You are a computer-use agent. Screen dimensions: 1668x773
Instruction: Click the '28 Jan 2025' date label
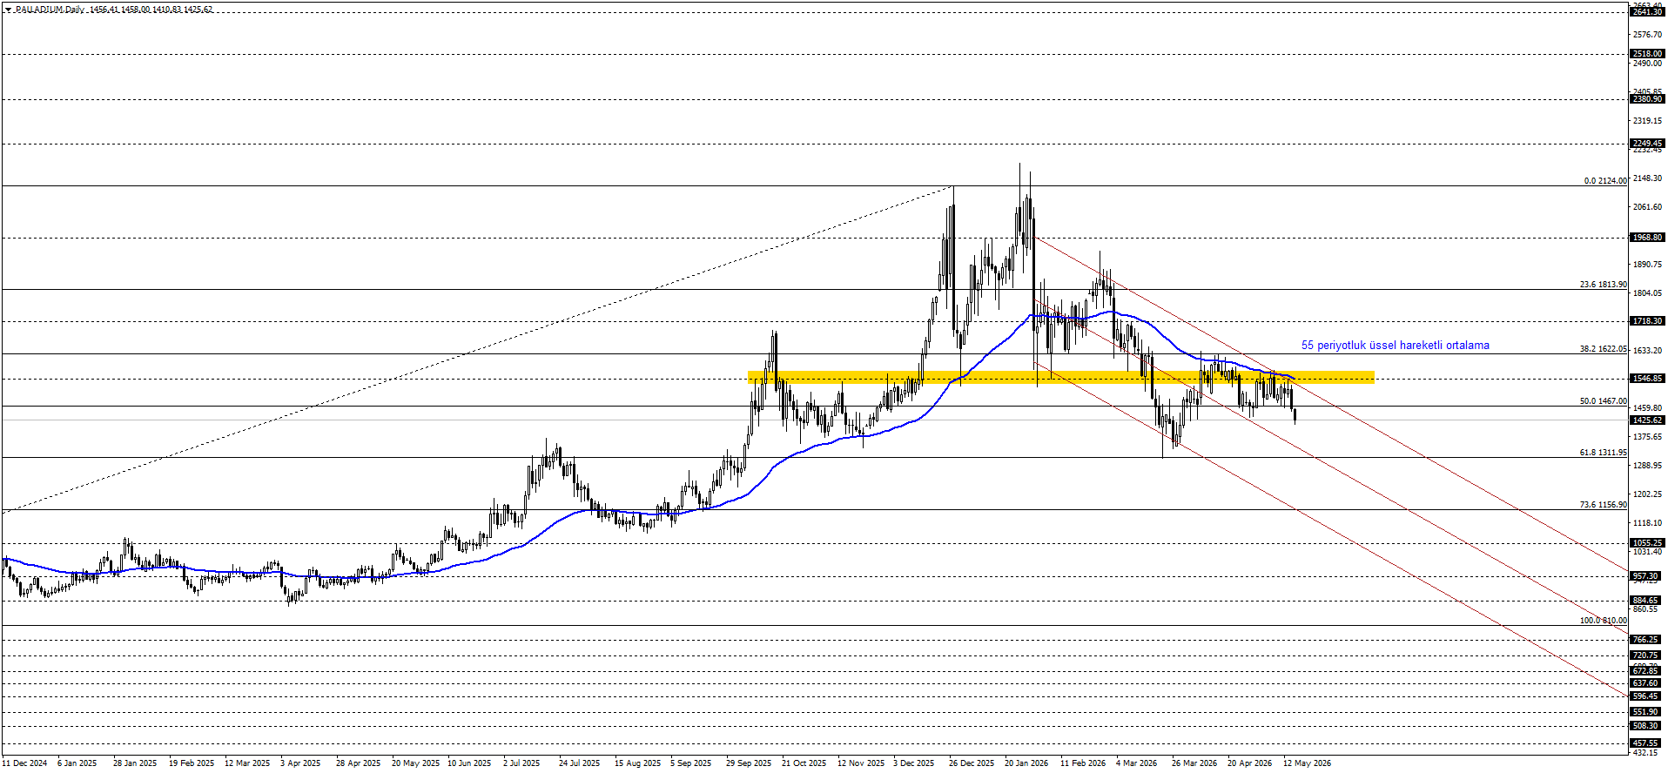pyautogui.click(x=135, y=763)
